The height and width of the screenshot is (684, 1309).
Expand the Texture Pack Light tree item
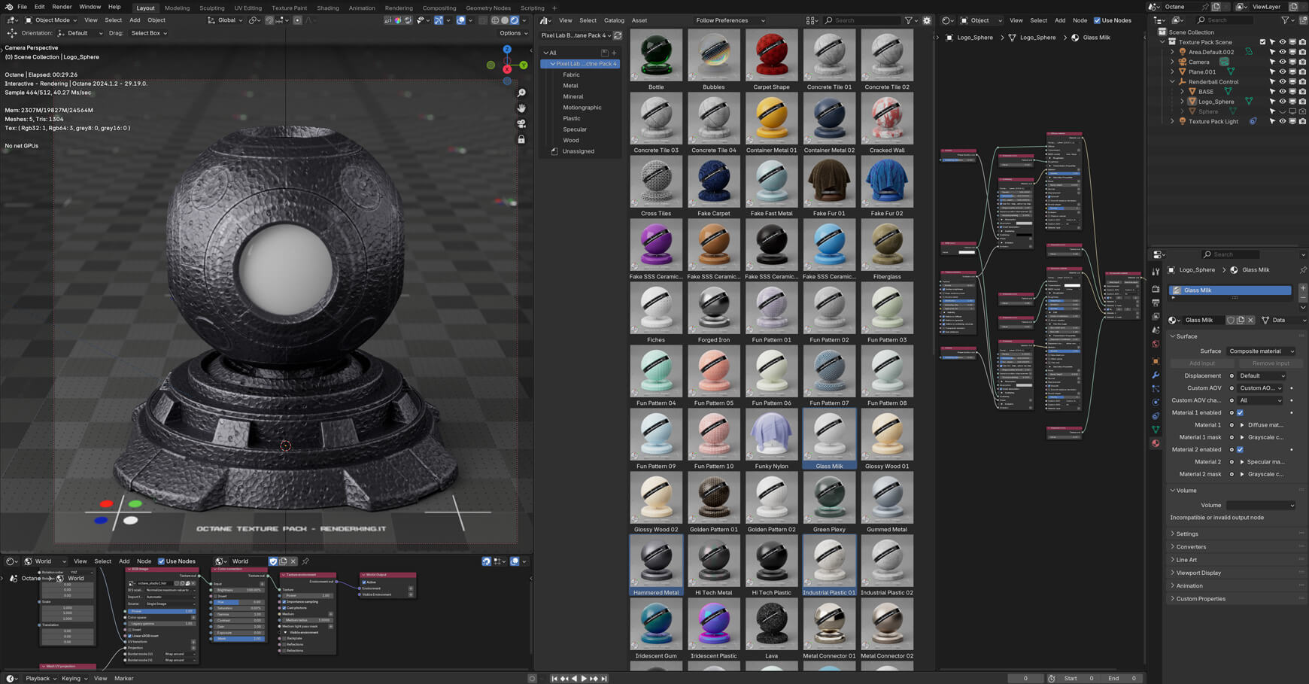pos(1172,121)
